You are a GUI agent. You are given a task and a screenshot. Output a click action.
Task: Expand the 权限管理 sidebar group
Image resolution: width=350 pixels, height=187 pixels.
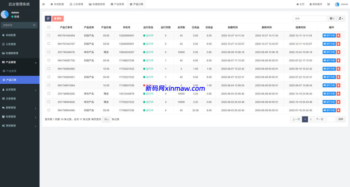coord(19,116)
